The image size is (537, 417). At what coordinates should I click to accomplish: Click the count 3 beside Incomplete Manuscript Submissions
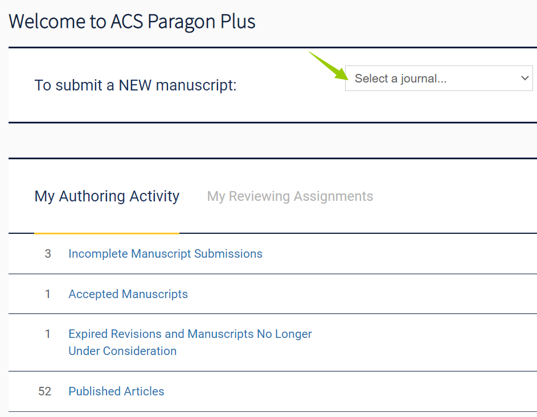point(48,254)
